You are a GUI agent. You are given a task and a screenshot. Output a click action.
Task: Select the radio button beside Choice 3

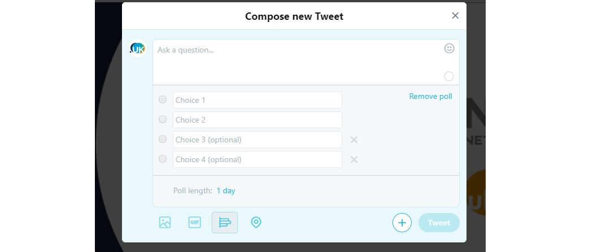[163, 139]
